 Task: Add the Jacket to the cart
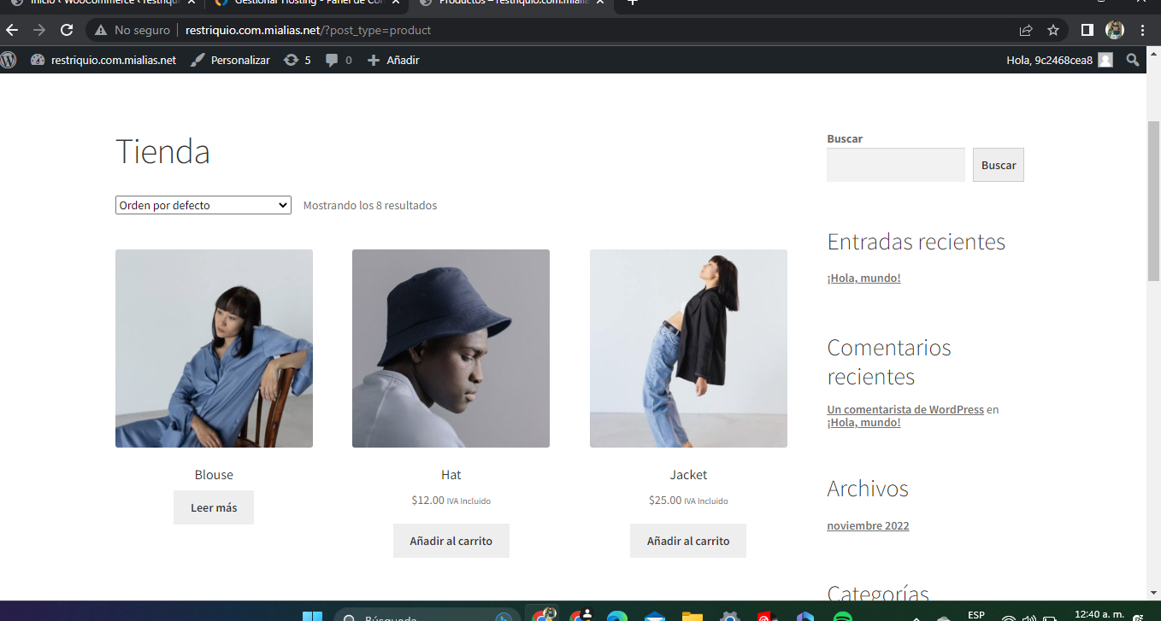coord(688,541)
